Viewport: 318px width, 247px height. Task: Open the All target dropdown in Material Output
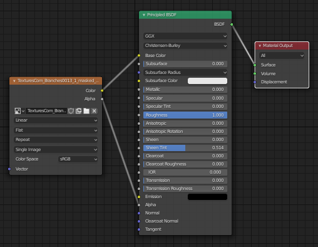pyautogui.click(x=282, y=55)
